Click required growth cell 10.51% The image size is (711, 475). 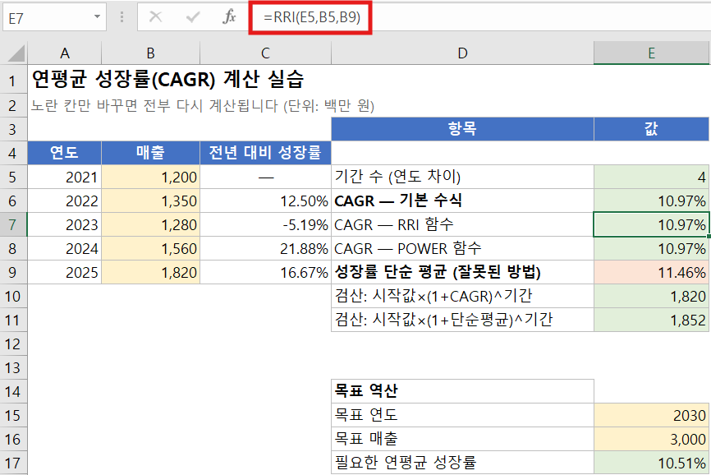[651, 463]
